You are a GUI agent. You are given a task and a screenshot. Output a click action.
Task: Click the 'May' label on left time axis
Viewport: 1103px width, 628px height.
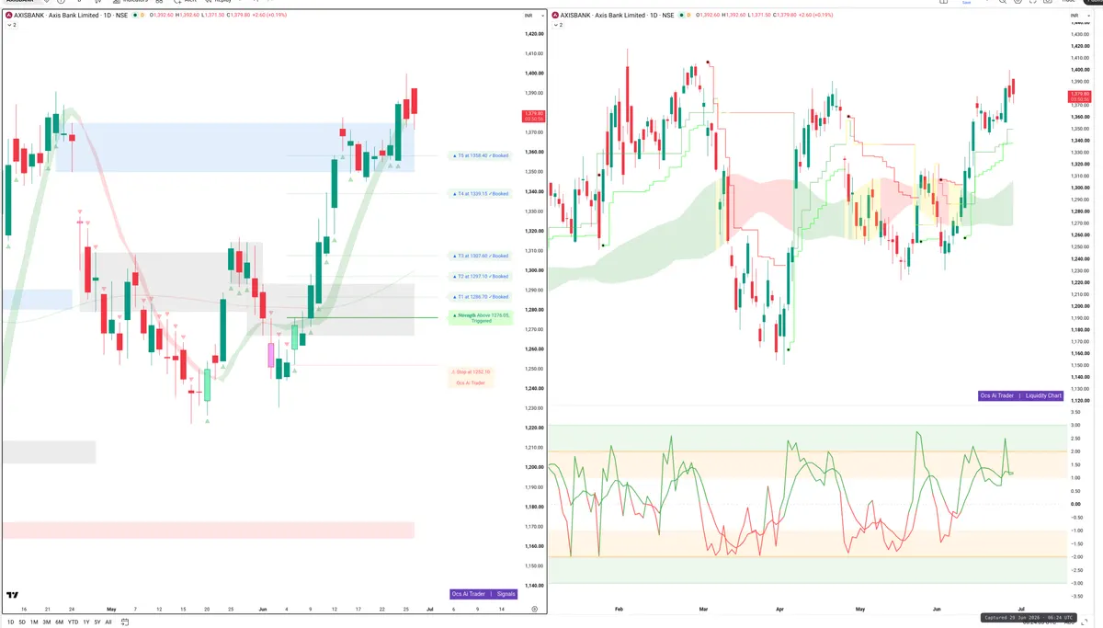coord(111,609)
